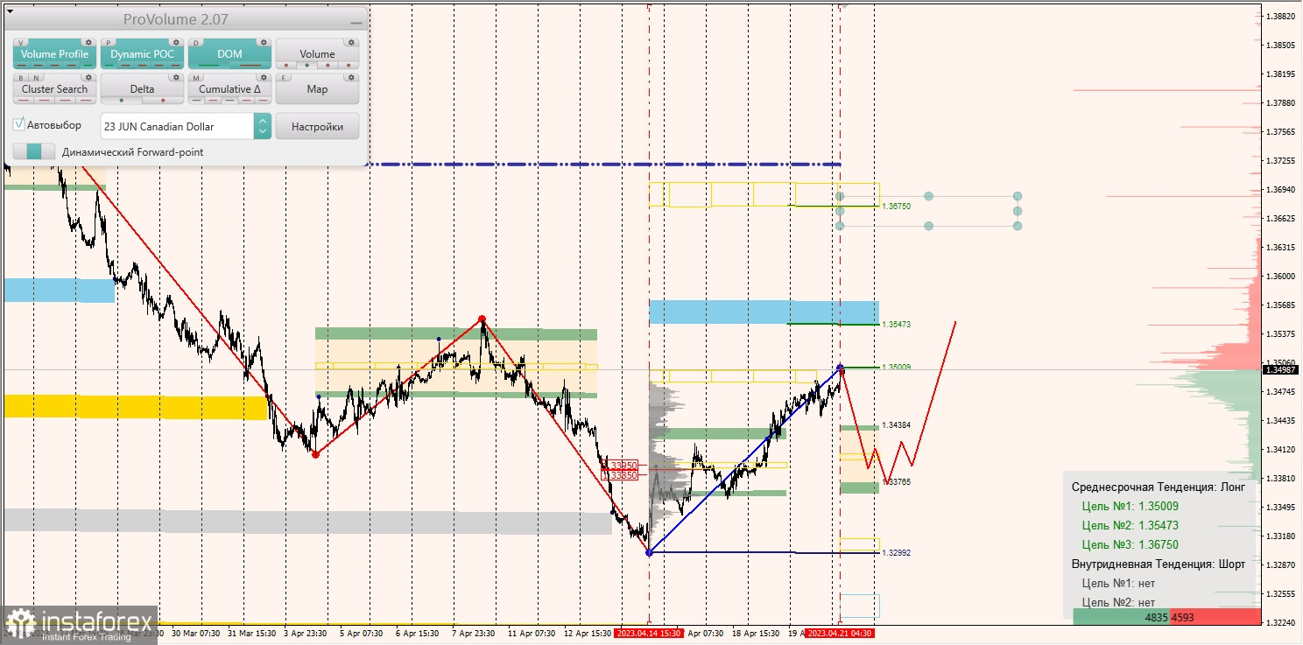The image size is (1303, 645).
Task: Click the 1.34384 level label
Action: click(x=896, y=425)
